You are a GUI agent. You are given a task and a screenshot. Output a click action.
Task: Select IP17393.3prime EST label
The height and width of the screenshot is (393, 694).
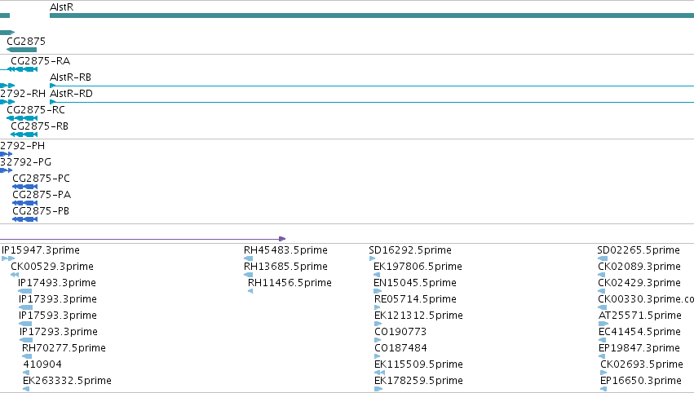[58, 299]
